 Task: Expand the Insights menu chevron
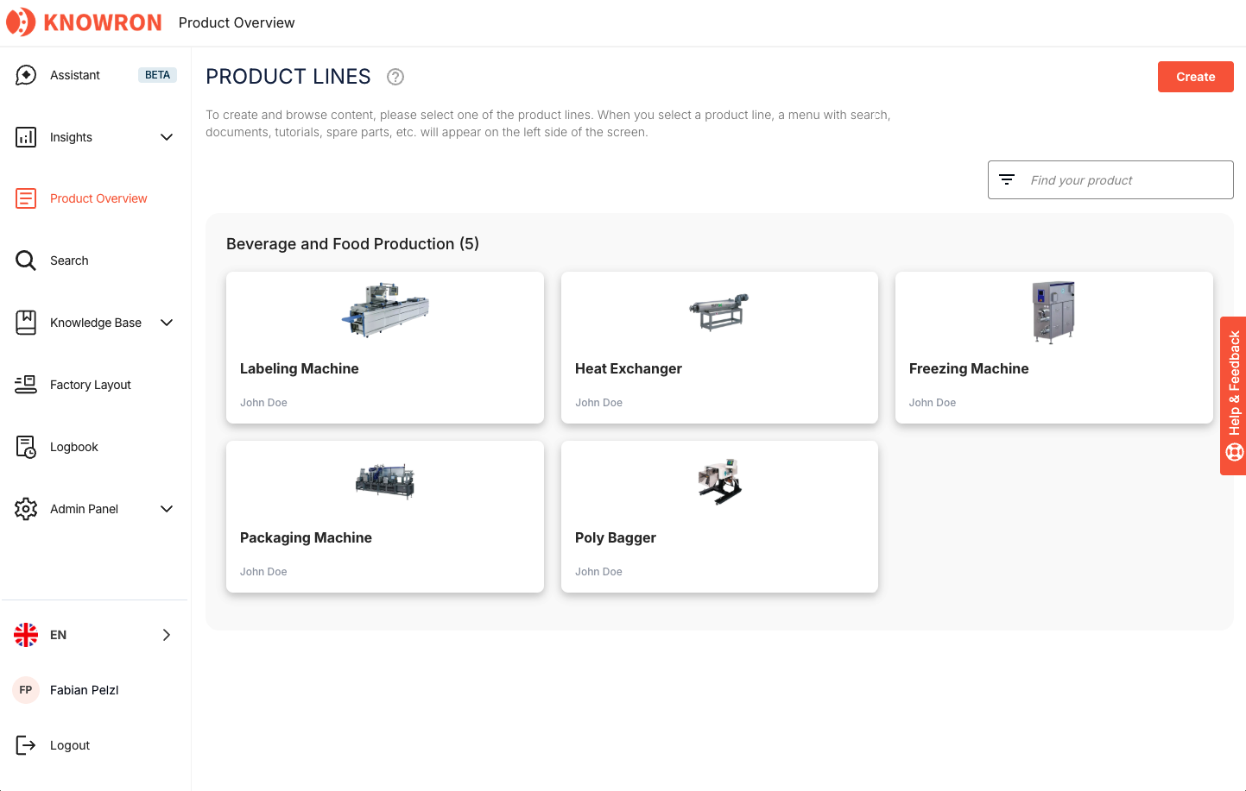tap(167, 137)
